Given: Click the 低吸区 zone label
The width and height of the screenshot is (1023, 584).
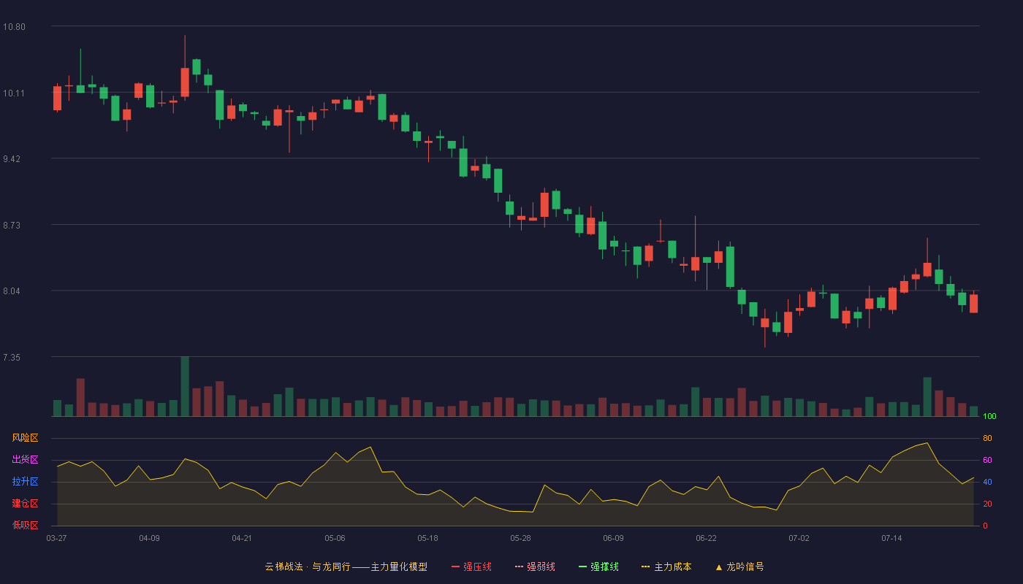Looking at the screenshot, I should (25, 526).
